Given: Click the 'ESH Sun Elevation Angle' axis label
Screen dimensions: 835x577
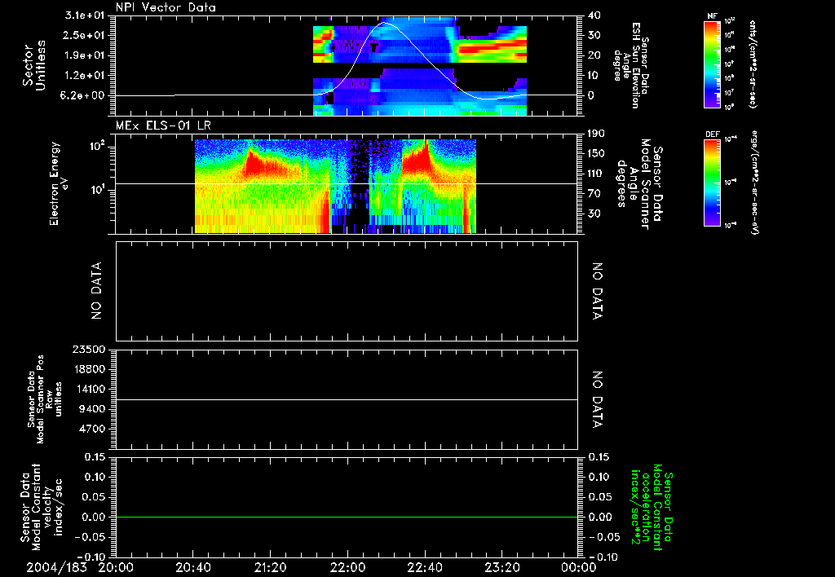Looking at the screenshot, I should (630, 65).
